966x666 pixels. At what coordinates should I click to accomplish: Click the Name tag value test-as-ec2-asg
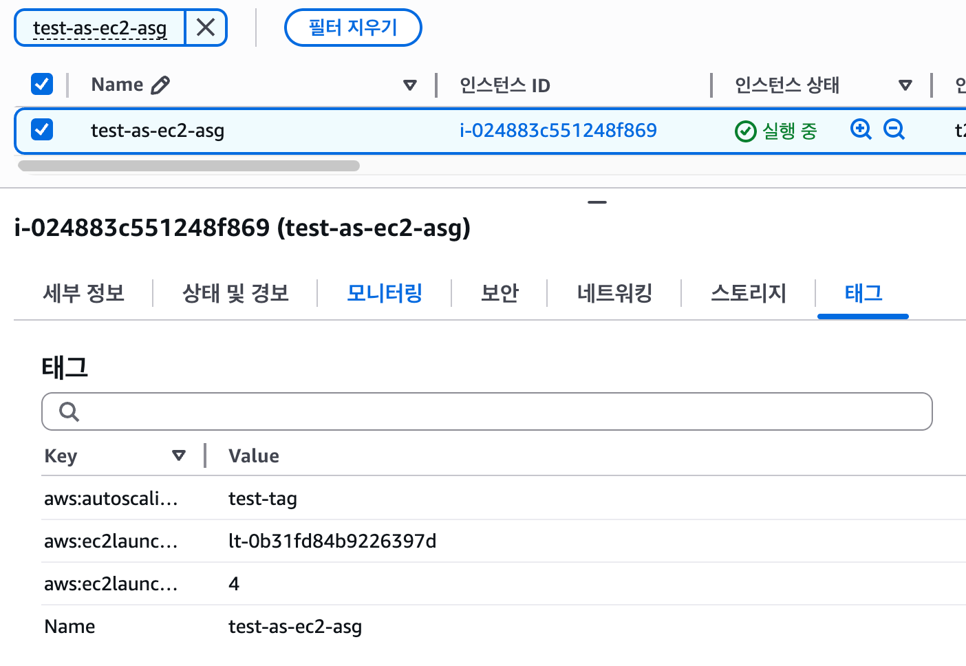(x=295, y=627)
